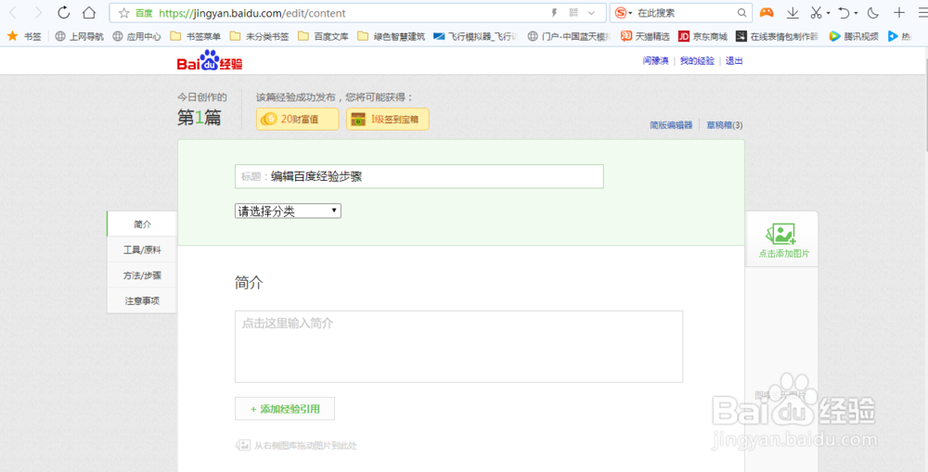The width and height of the screenshot is (928, 472).
Task: Select the 工具/原料 section tab
Action: [142, 249]
